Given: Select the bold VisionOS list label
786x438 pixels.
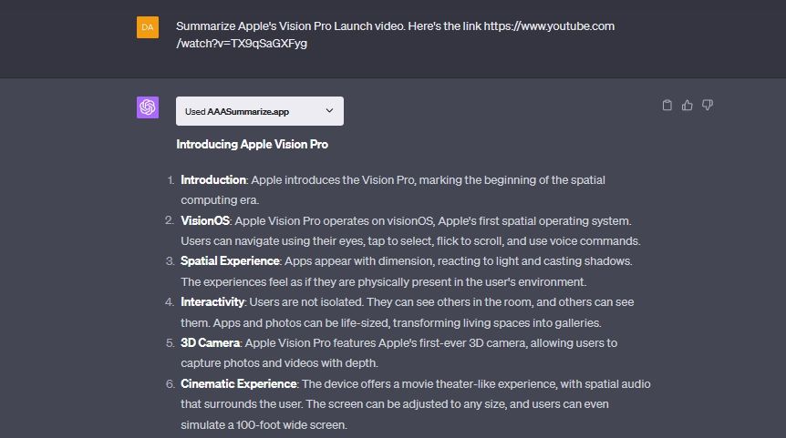Looking at the screenshot, I should [x=205, y=221].
